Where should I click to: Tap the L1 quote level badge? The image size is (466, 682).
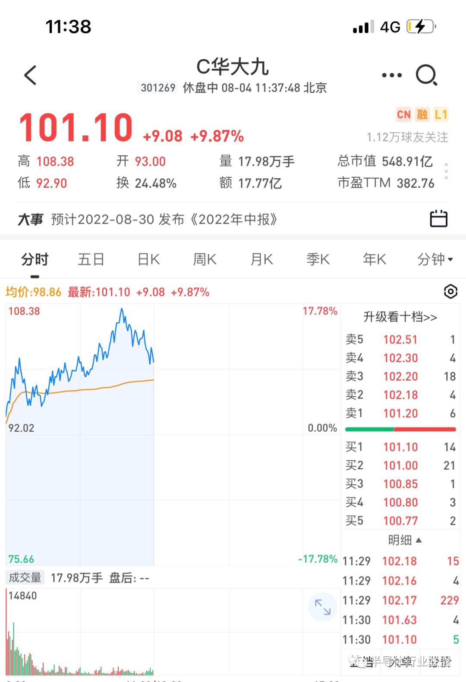tap(441, 114)
